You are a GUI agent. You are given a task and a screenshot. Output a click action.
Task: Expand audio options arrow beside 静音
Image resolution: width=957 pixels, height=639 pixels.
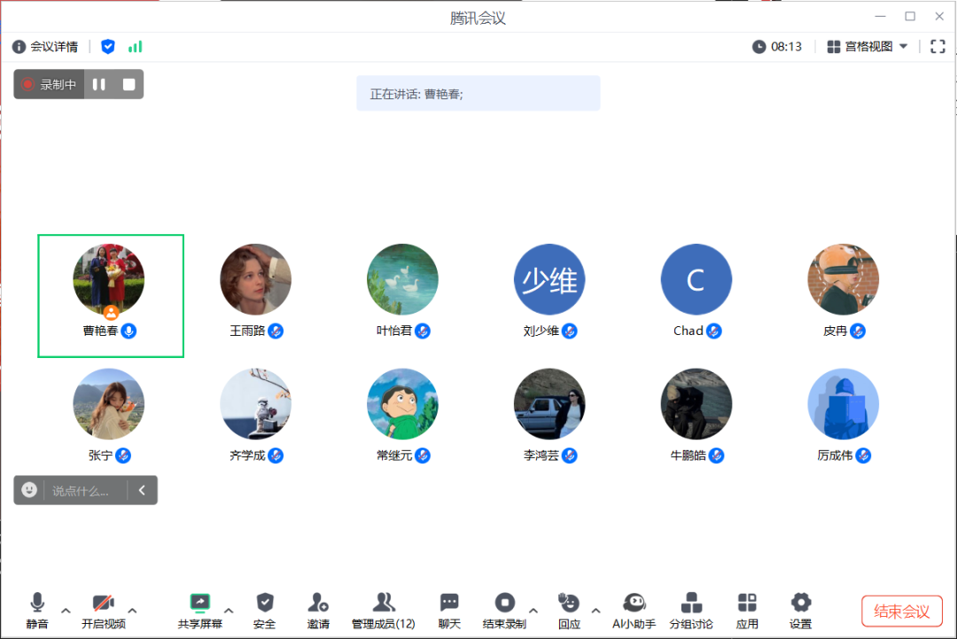pyautogui.click(x=66, y=611)
